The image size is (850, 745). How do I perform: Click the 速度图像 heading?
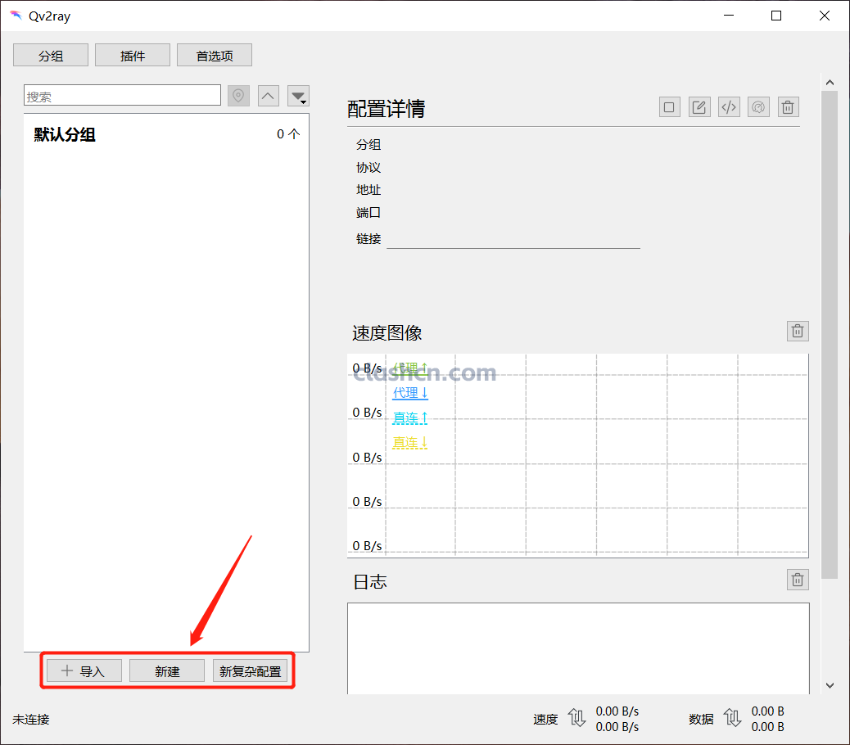(x=387, y=332)
